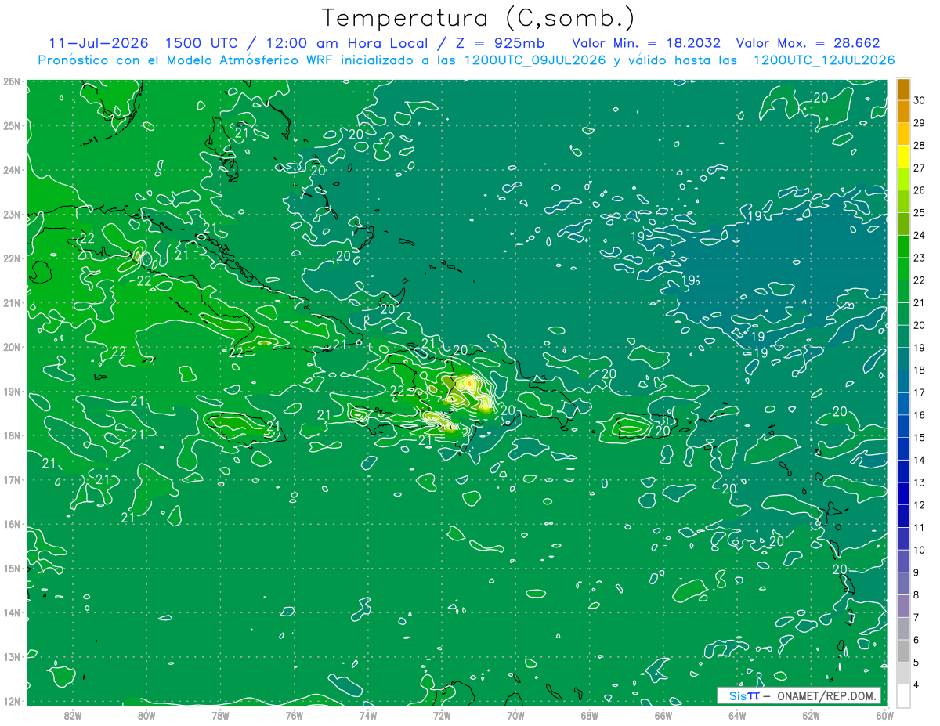The width and height of the screenshot is (940, 726).
Task: Click the latitude label '18N'
Action: [12, 435]
